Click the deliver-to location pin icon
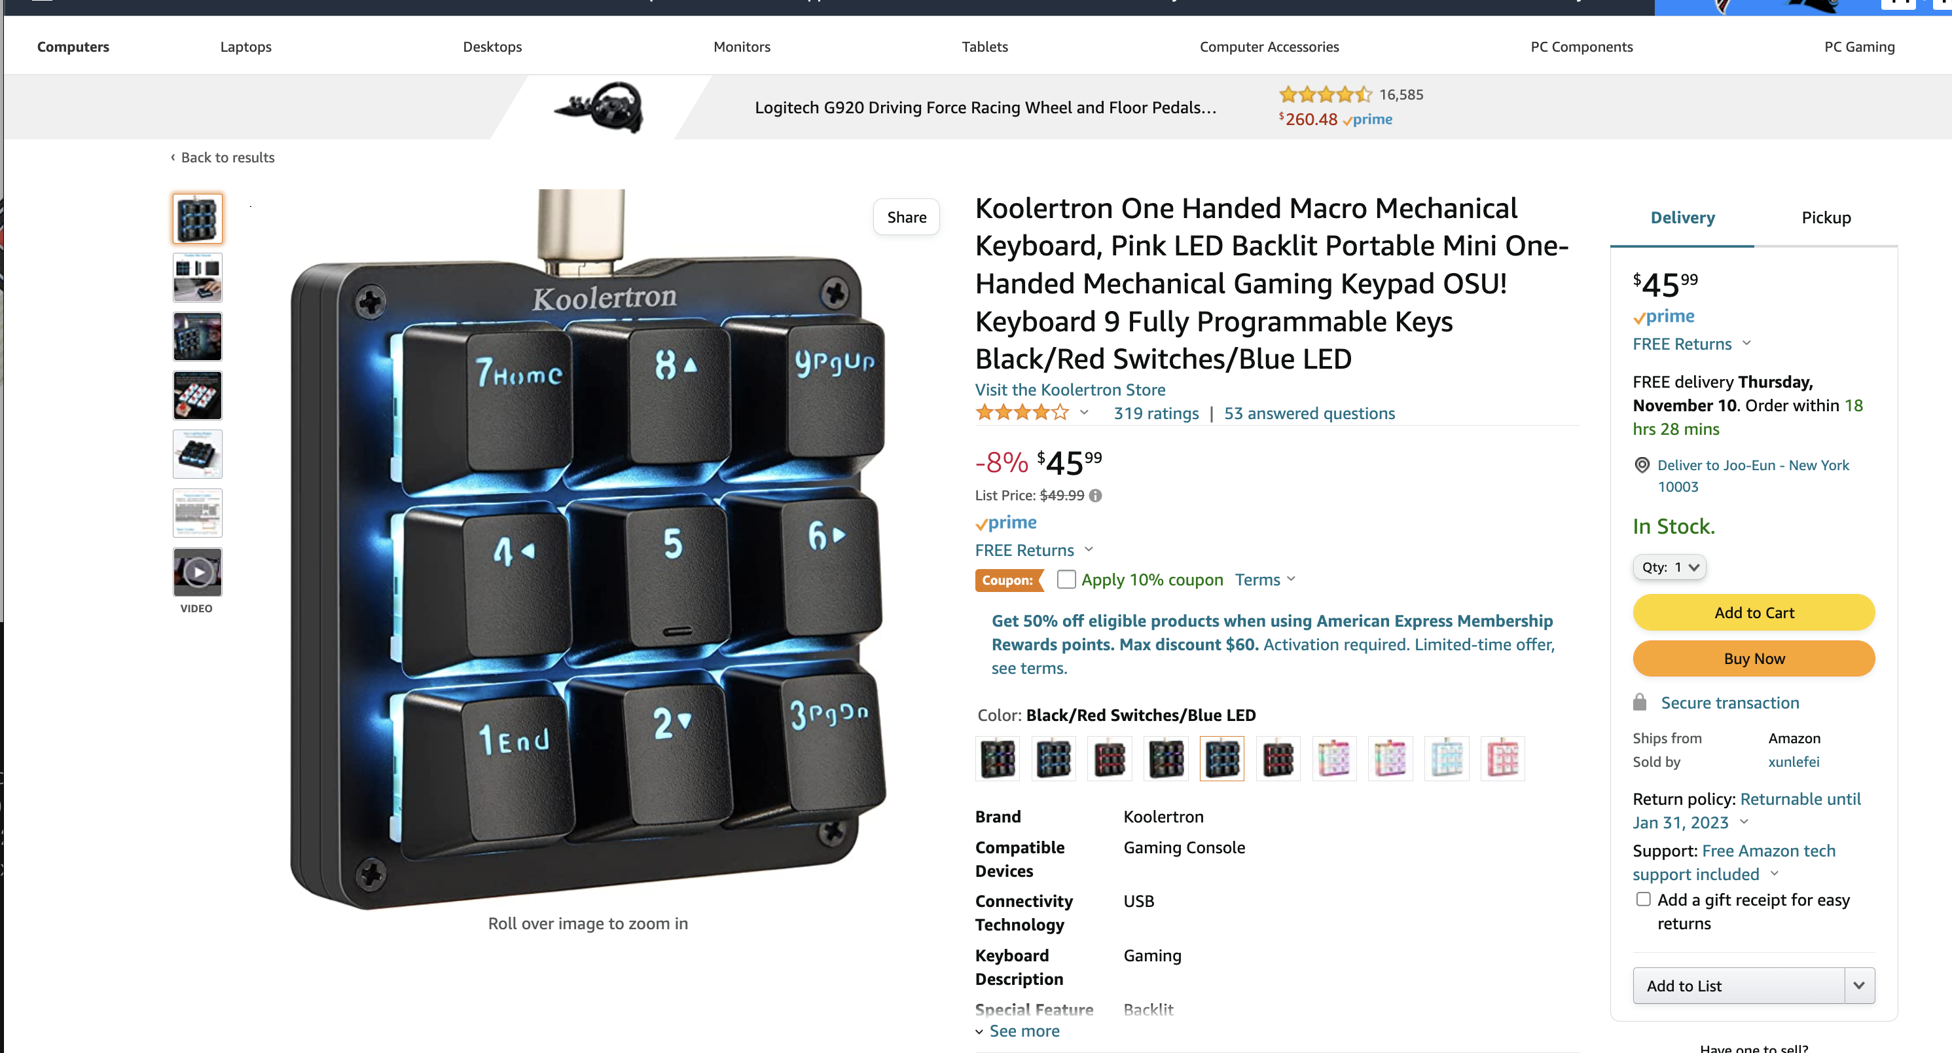Screen dimensions: 1952x1053 coord(1641,466)
